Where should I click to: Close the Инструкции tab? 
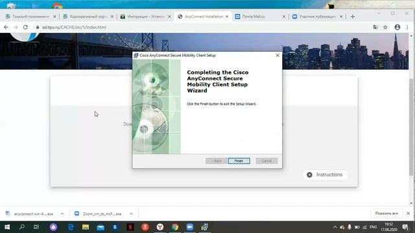[169, 17]
